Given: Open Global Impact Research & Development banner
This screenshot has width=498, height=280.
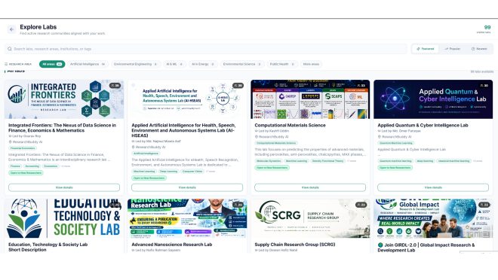Looking at the screenshot, I should tap(433, 218).
